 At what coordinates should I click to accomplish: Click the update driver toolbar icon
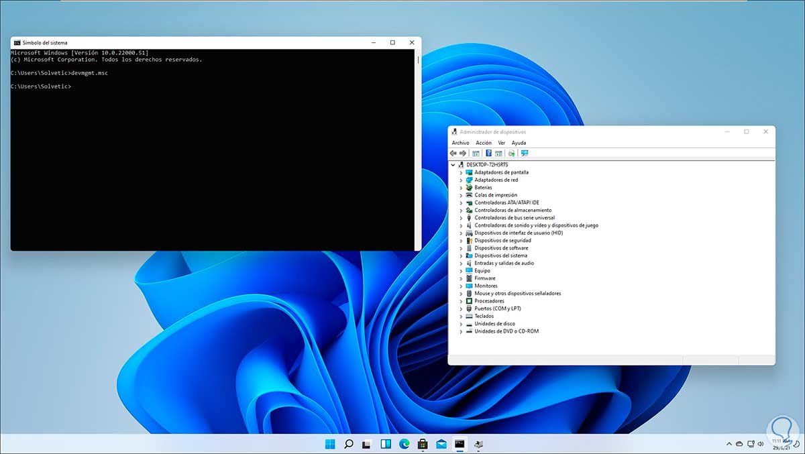[x=513, y=154]
